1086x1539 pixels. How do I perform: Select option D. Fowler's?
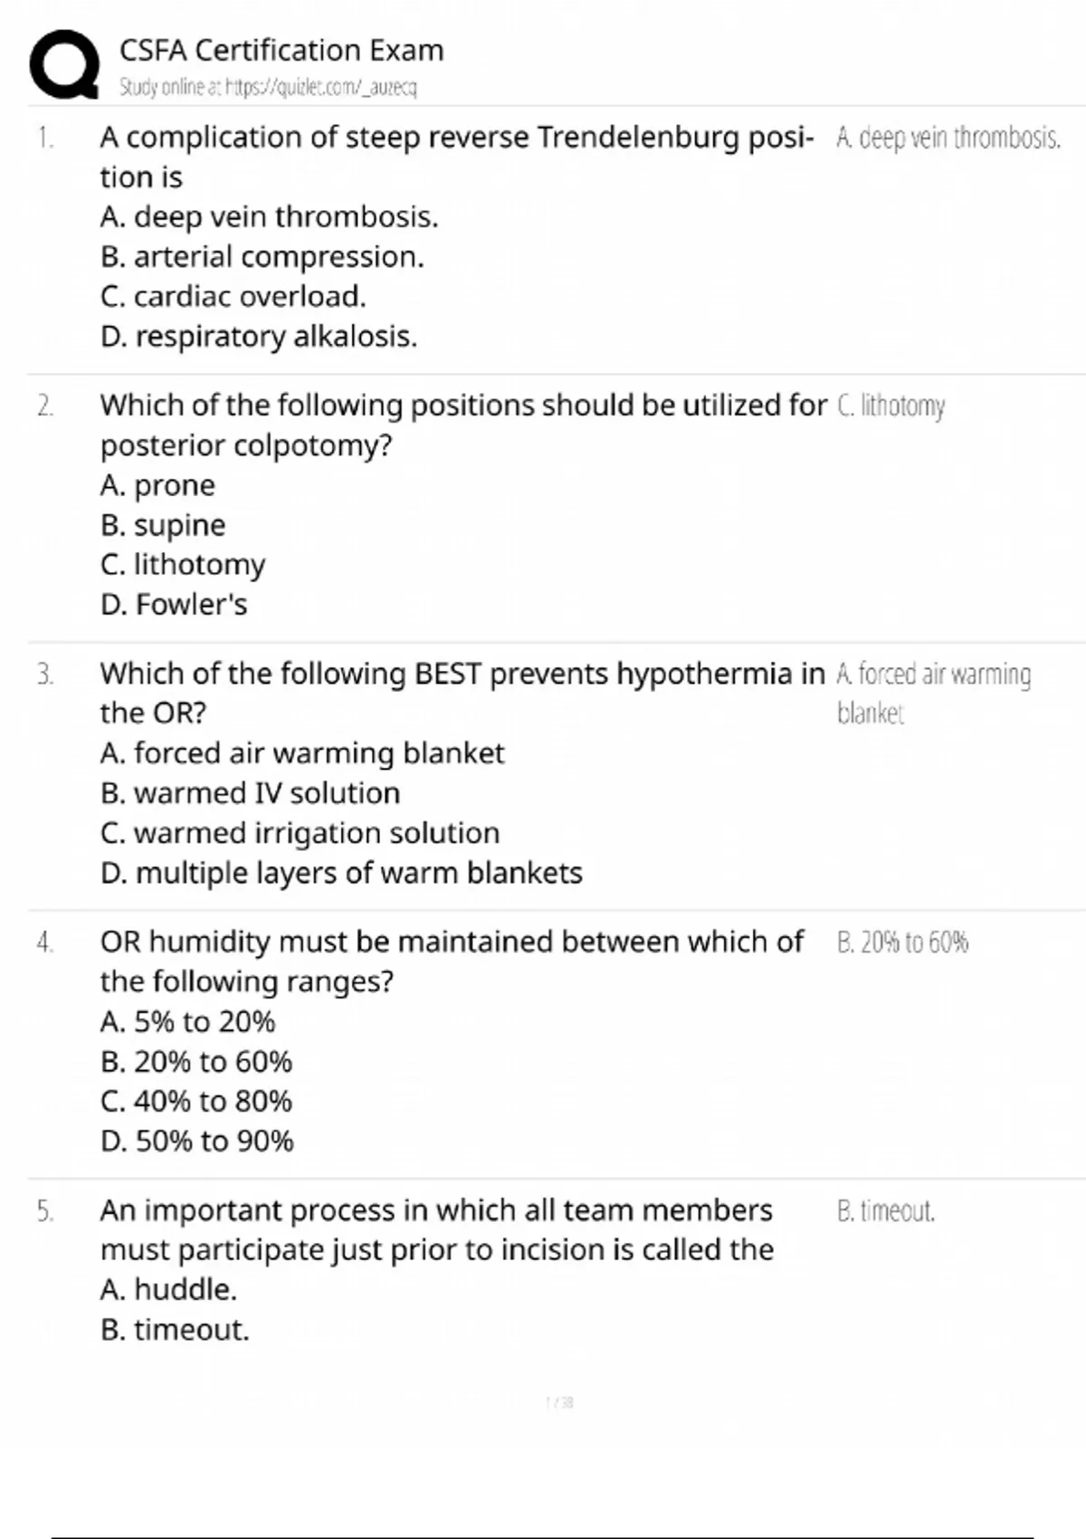pyautogui.click(x=173, y=605)
